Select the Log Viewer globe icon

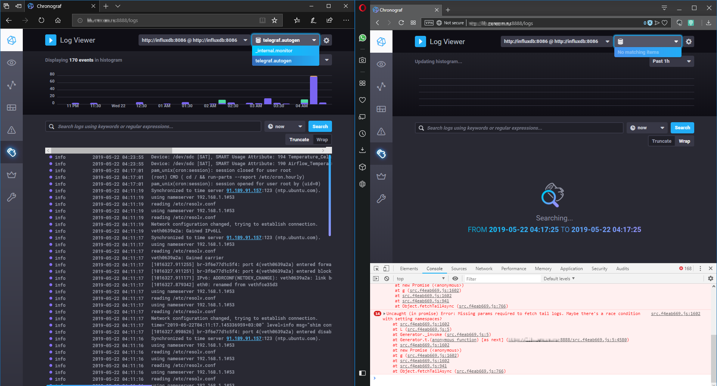pos(12,152)
